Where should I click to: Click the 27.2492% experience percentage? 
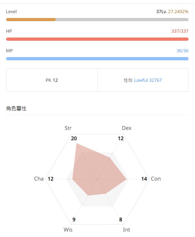point(178,12)
